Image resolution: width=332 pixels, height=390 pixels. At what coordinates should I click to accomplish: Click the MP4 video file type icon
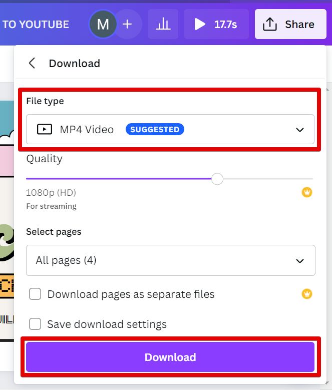[45, 129]
